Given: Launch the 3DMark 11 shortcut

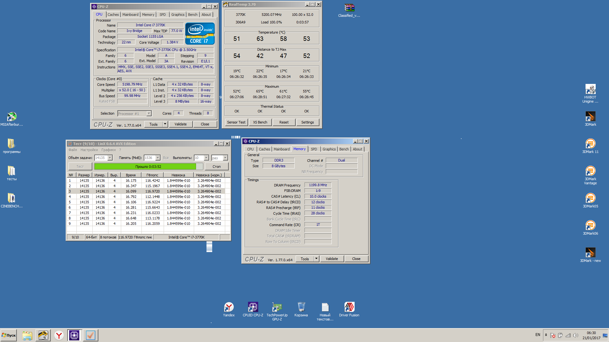Looking at the screenshot, I should pyautogui.click(x=590, y=146).
